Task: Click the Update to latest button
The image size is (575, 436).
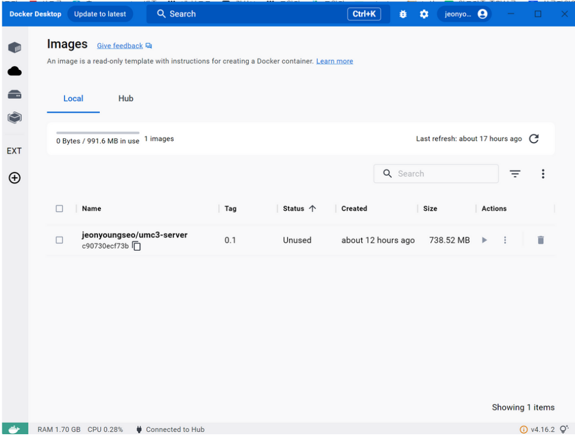Action: (x=100, y=14)
